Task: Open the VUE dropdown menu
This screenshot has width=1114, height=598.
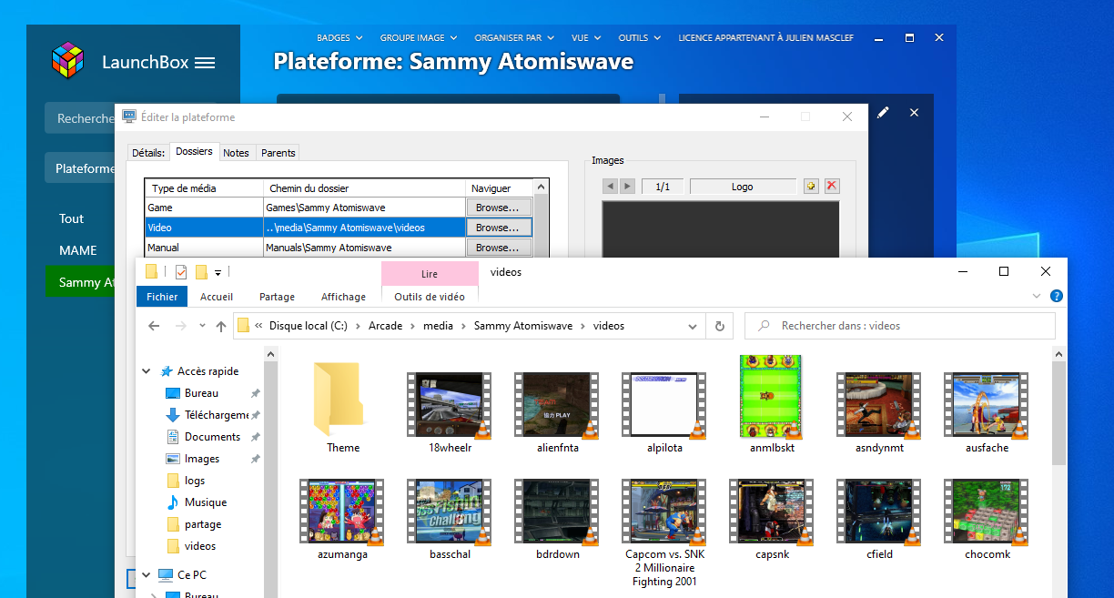Action: [587, 38]
